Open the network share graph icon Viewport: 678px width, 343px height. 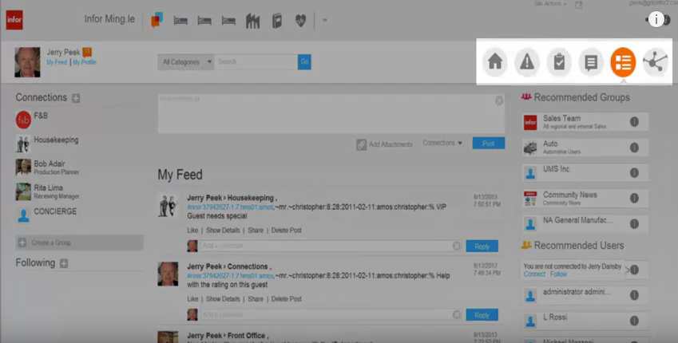click(655, 61)
